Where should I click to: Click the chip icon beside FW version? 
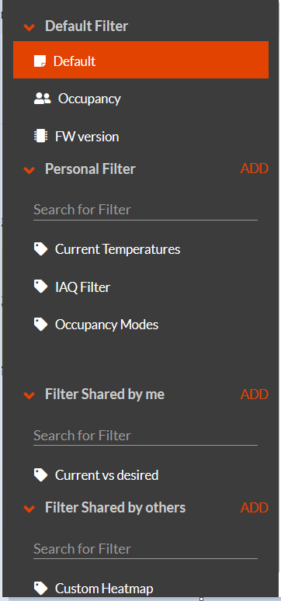coord(40,137)
